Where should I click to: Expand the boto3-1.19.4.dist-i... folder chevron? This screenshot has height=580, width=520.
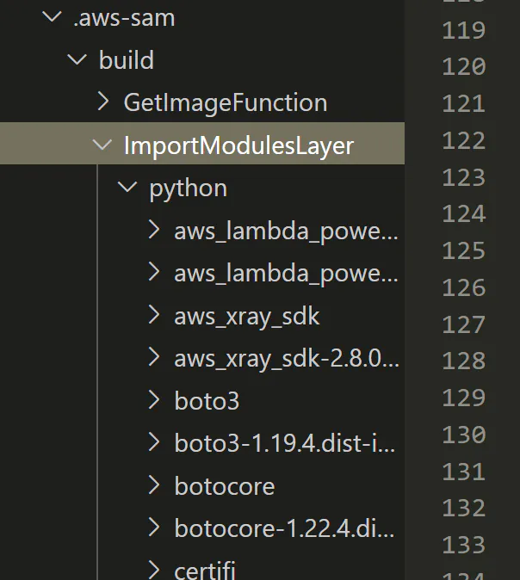[x=154, y=442]
